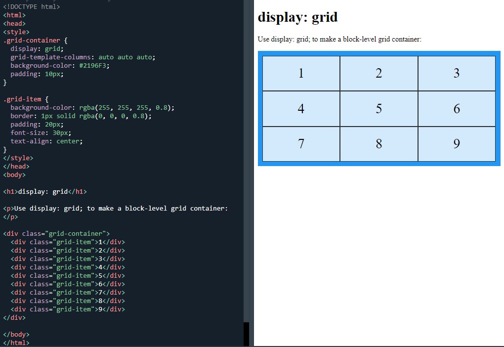Click the opening <body> tag line

14,174
